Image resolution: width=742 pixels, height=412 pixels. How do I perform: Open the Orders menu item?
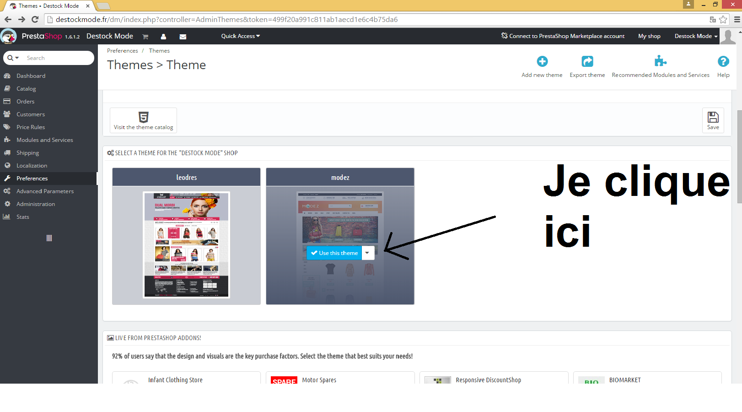coord(26,102)
